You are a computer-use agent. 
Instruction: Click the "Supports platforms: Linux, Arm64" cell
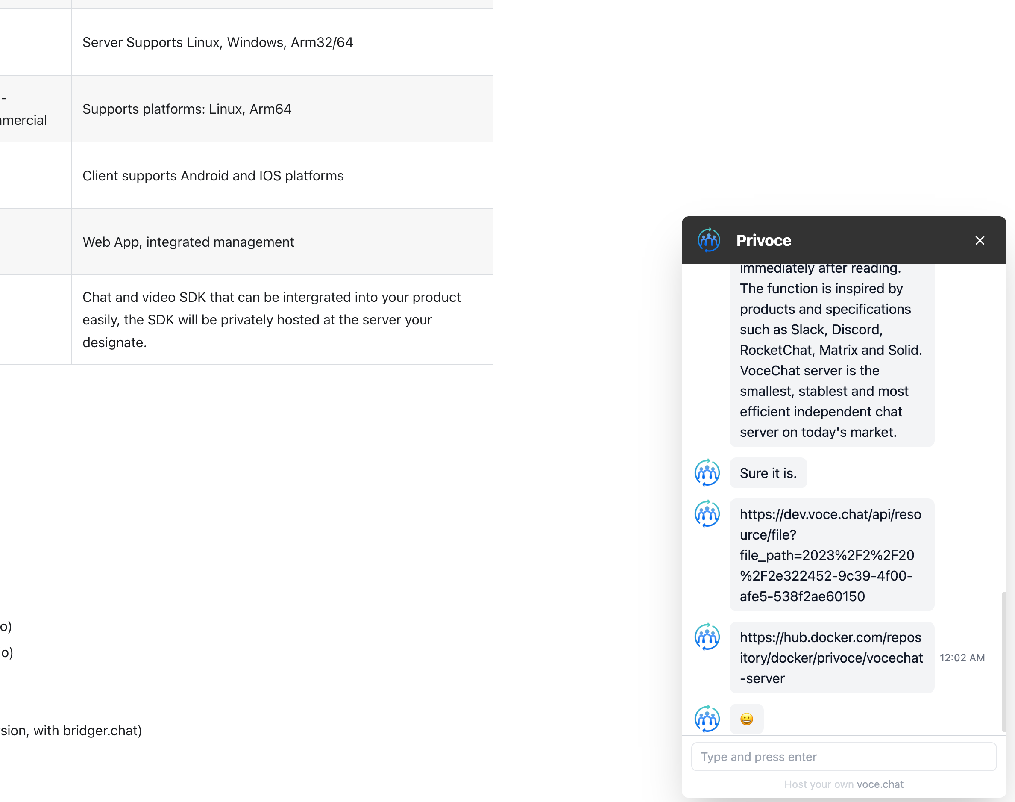pos(282,109)
